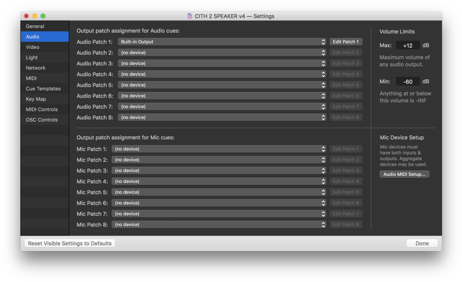This screenshot has width=462, height=282.
Task: Go to the Network settings tab
Action: tap(36, 68)
